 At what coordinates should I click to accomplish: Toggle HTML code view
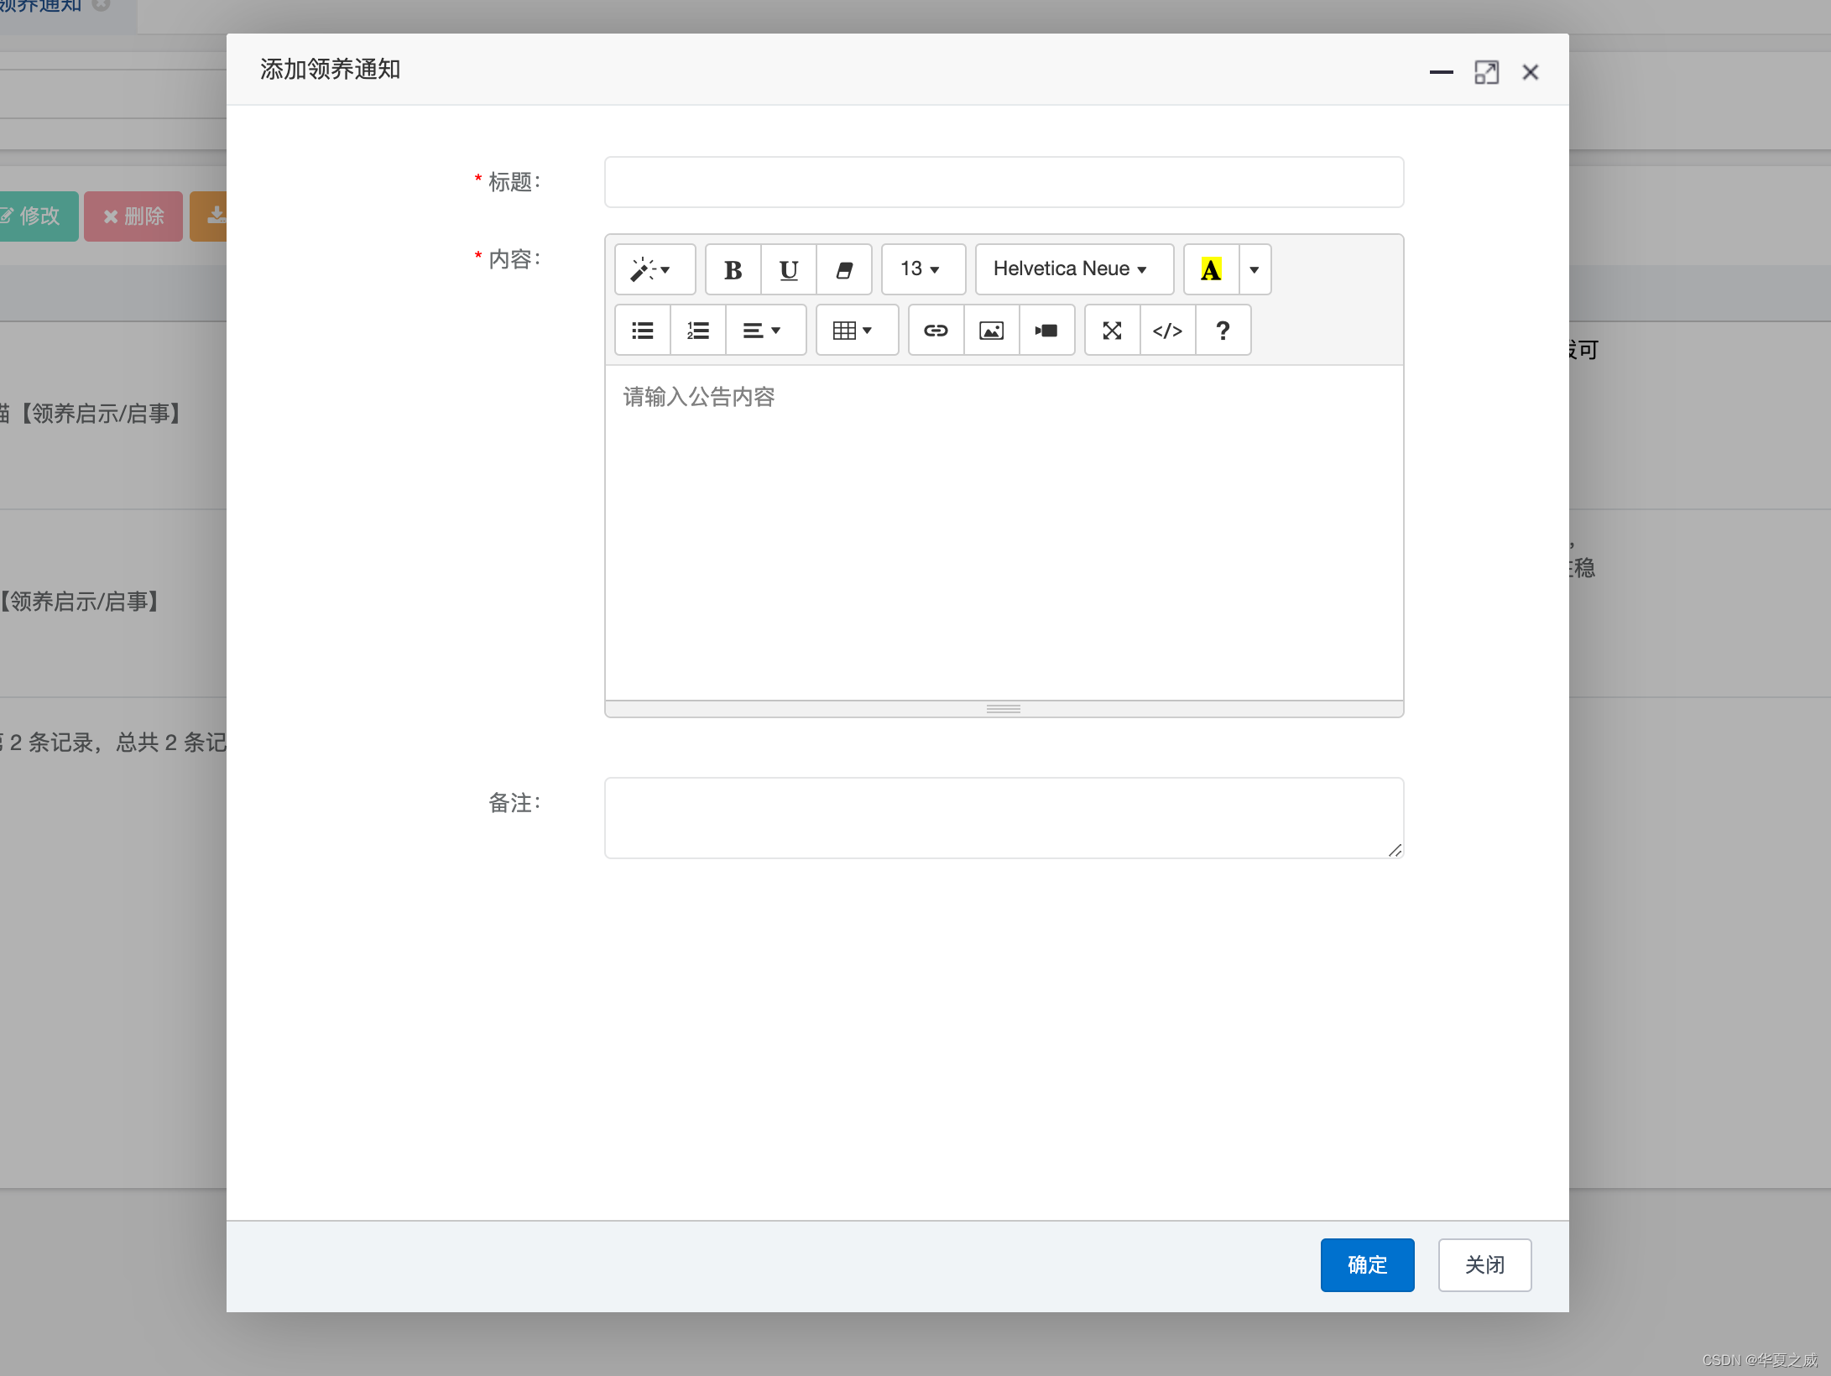point(1167,331)
